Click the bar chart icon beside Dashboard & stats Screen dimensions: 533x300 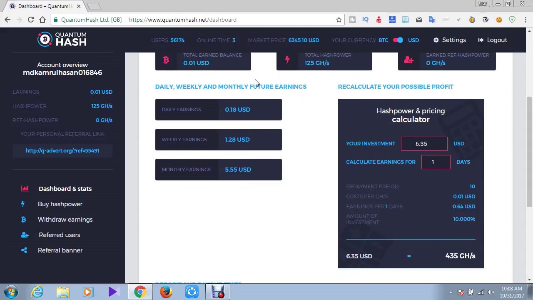click(25, 189)
